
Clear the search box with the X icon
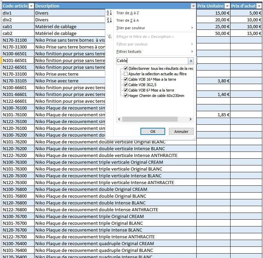tap(191, 61)
